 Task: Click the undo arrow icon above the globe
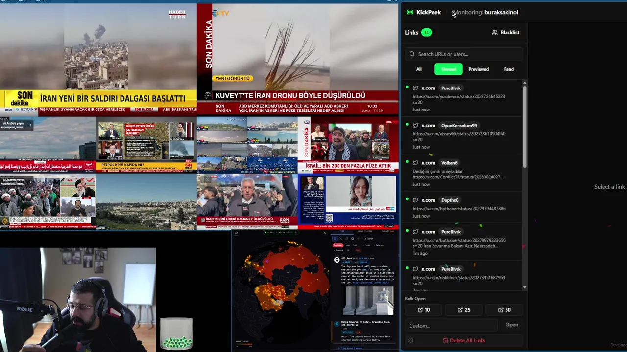pos(325,233)
